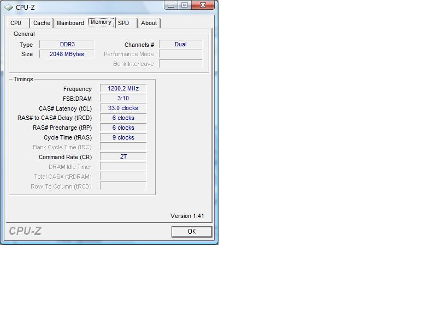Image resolution: width=437 pixels, height=327 pixels.
Task: Click the Dual channels value field
Action: pos(181,45)
